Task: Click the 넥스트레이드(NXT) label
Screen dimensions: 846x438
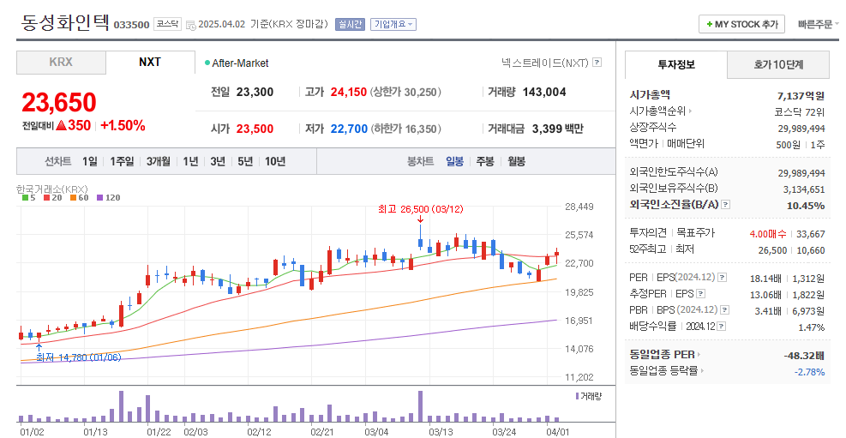Action: [x=545, y=63]
